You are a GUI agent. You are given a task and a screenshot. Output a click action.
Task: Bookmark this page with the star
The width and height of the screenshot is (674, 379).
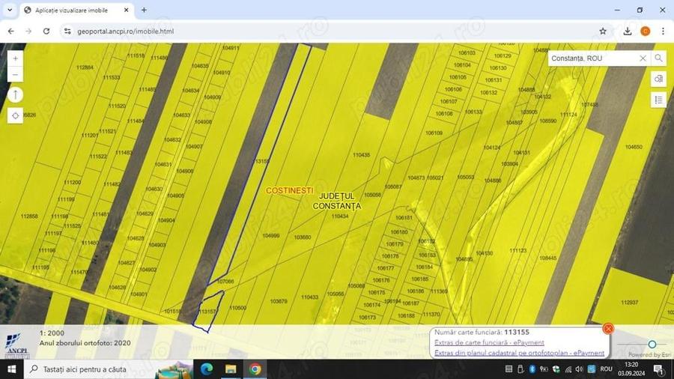(x=603, y=31)
